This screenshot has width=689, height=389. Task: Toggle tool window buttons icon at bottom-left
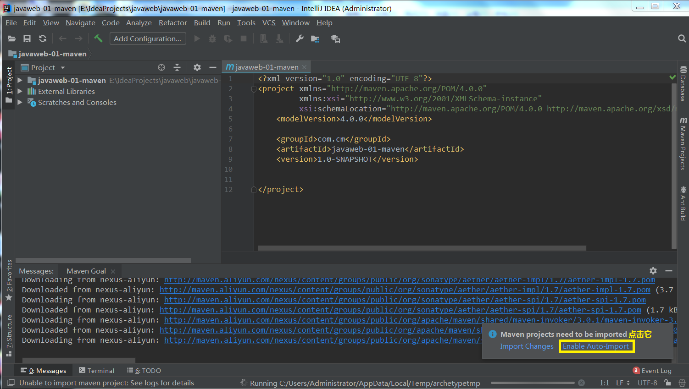[11, 383]
